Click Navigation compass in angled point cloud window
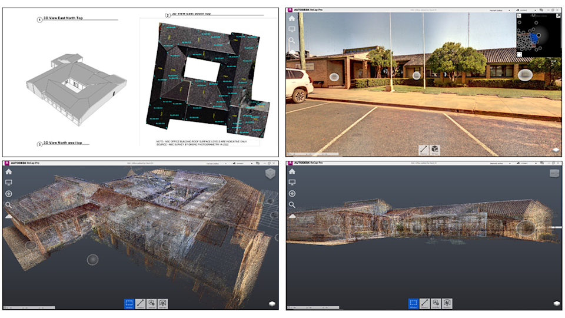 point(9,194)
